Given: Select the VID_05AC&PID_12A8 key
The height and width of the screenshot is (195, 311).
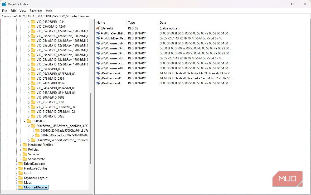Looking at the screenshot, I should click(x=51, y=26).
